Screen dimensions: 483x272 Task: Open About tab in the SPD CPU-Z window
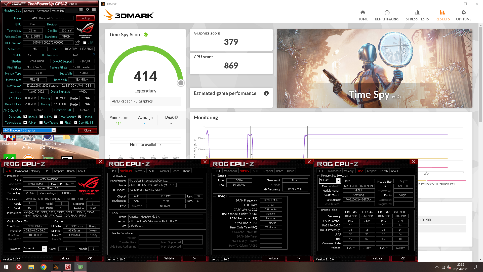[395, 171]
